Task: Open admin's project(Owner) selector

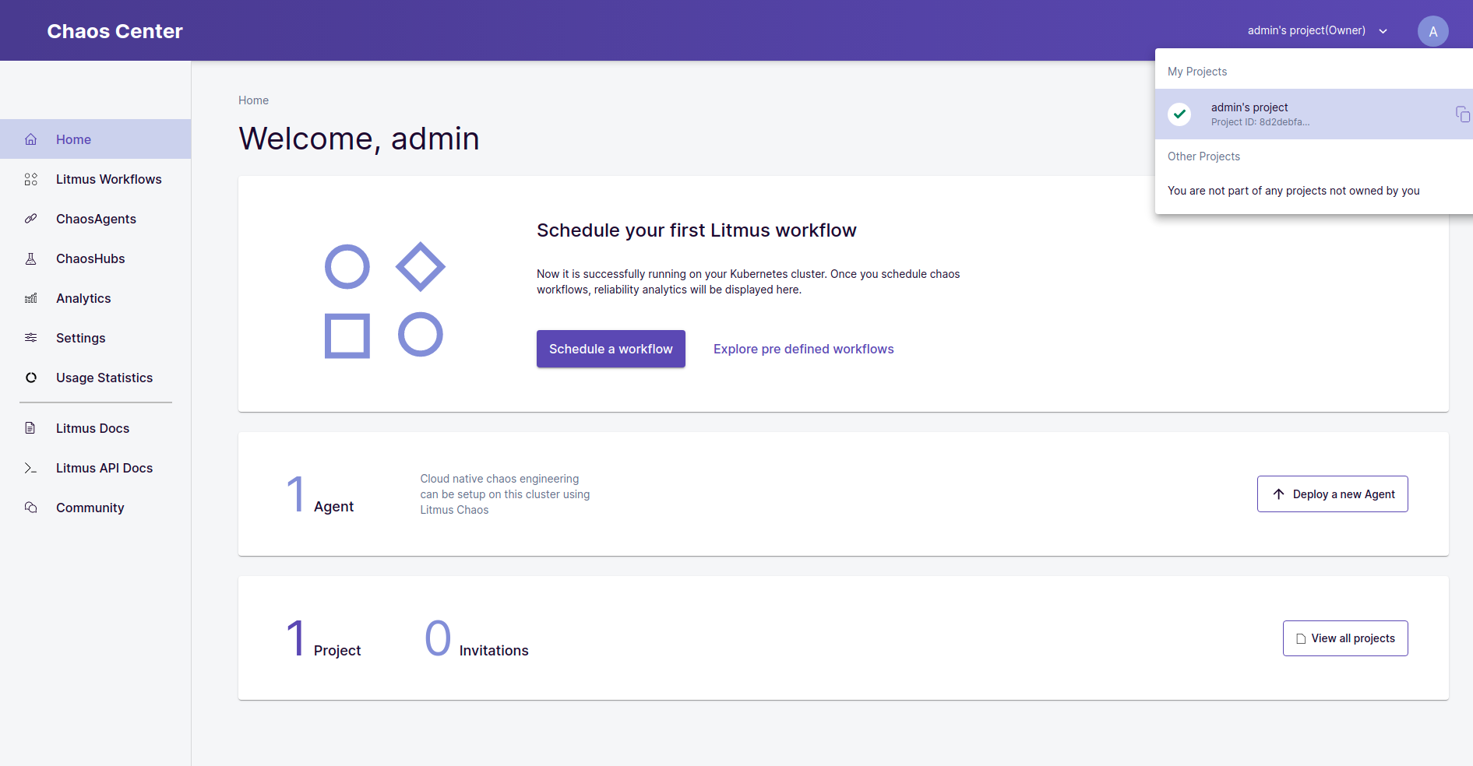Action: pyautogui.click(x=1317, y=31)
